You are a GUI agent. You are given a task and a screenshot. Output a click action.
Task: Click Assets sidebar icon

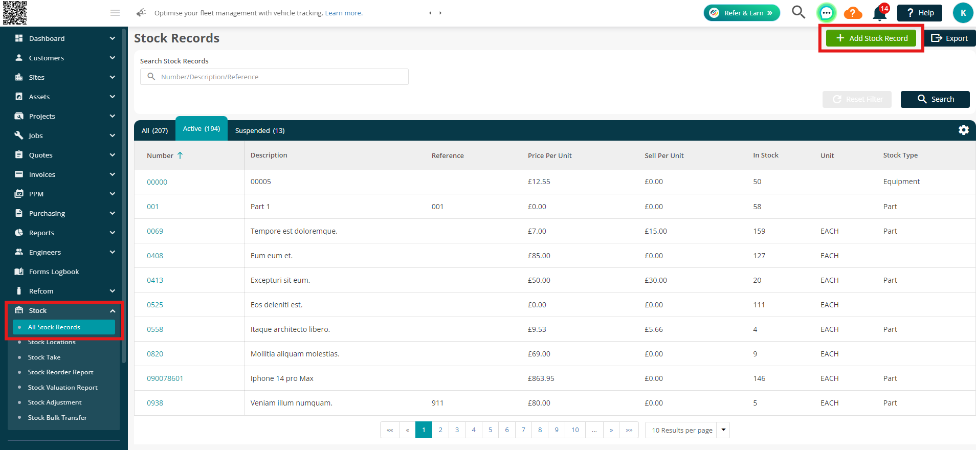click(19, 97)
